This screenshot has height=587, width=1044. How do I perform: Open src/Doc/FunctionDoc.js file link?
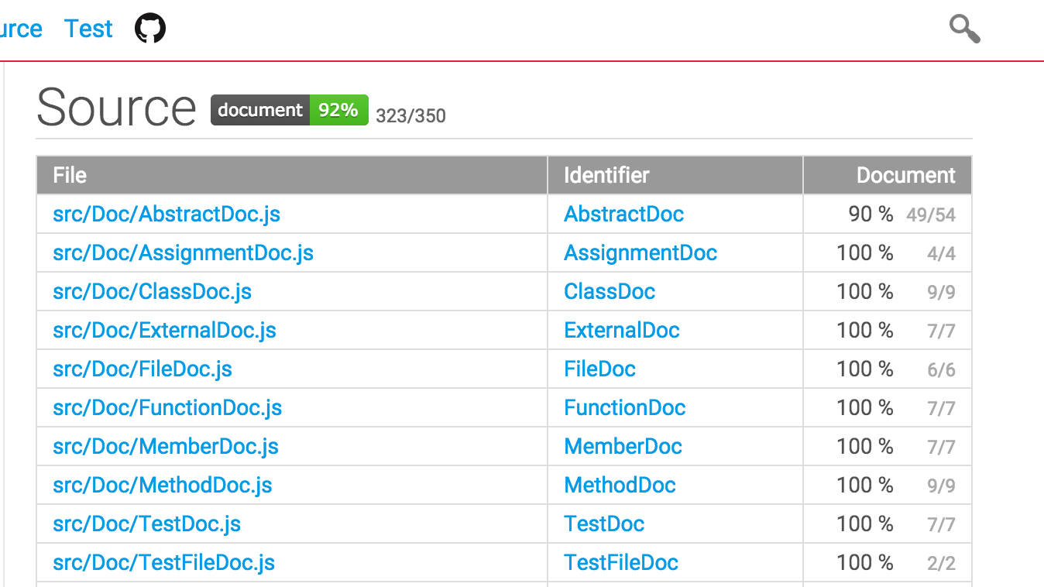coord(167,407)
